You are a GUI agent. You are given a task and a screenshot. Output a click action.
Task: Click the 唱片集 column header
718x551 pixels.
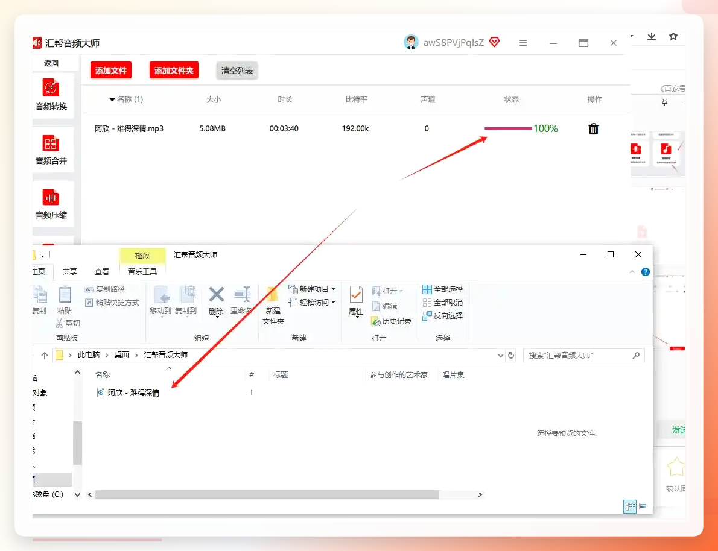click(x=453, y=375)
